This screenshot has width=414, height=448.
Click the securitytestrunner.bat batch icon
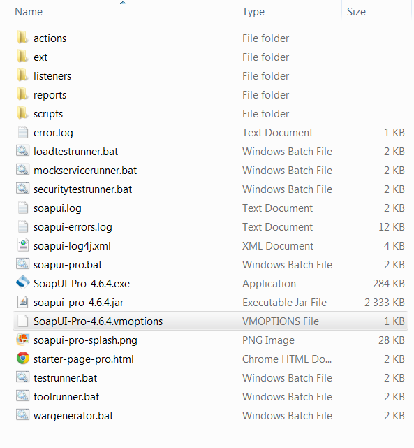click(22, 189)
